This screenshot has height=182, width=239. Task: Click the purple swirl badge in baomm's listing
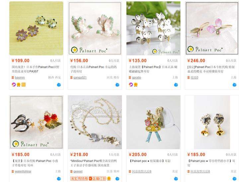[x=14, y=85]
